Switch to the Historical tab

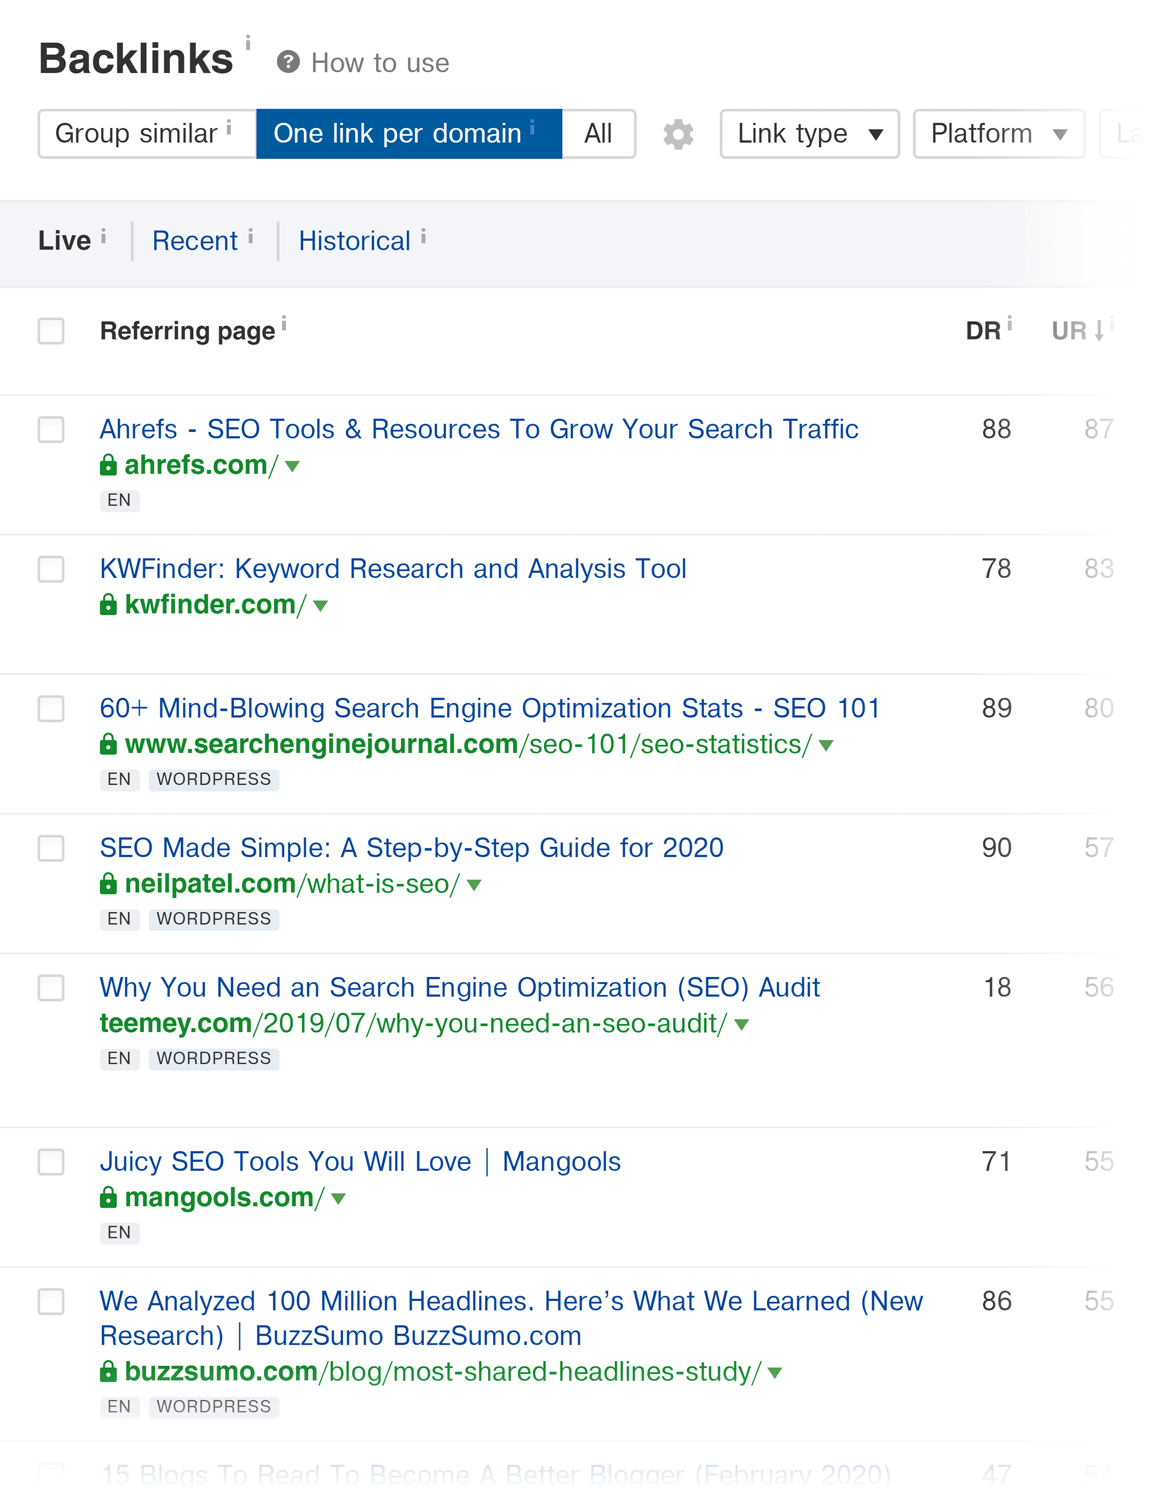(x=354, y=241)
